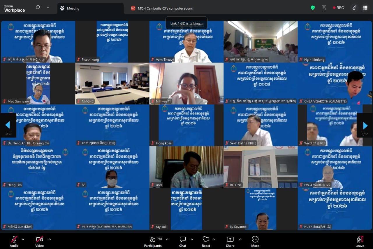This screenshot has width=373, height=249.
Task: Select Huon Bora(RH-LD) video tile
Action: pos(335,209)
